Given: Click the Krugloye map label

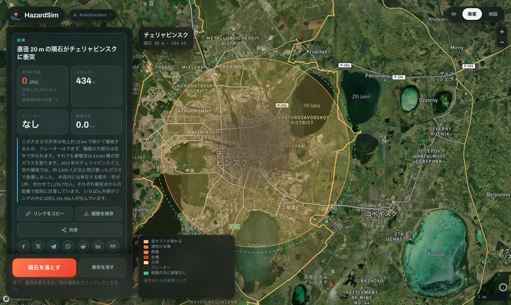Looking at the screenshot, I should tap(317, 51).
